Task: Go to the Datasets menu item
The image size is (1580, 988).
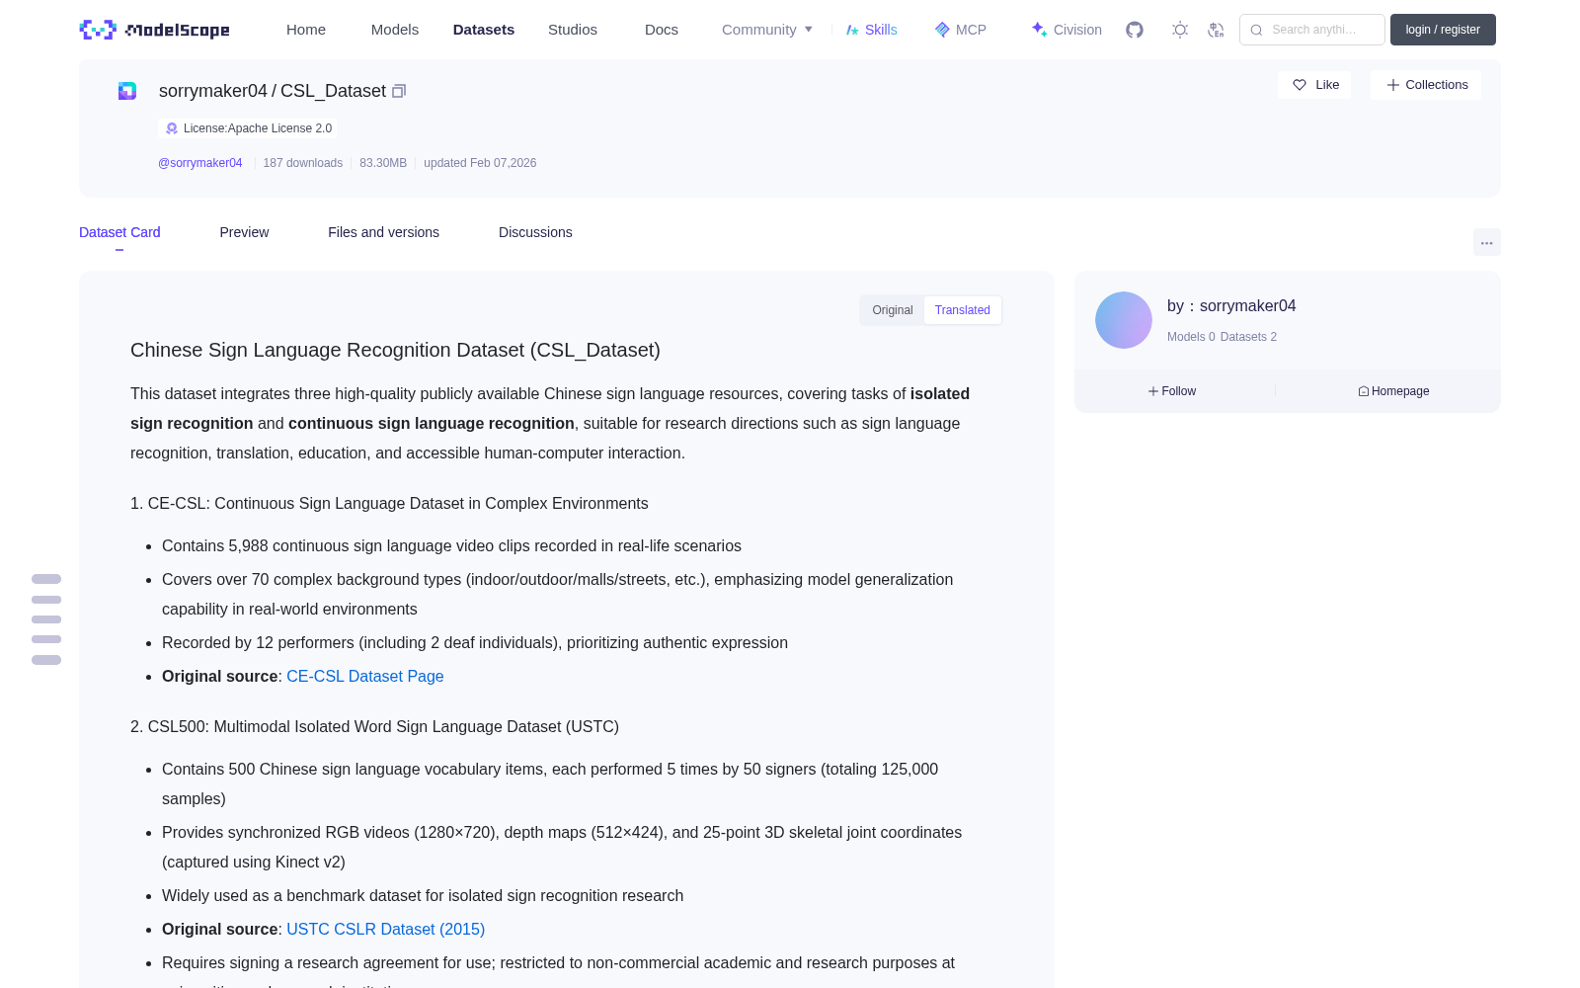Action: (484, 30)
